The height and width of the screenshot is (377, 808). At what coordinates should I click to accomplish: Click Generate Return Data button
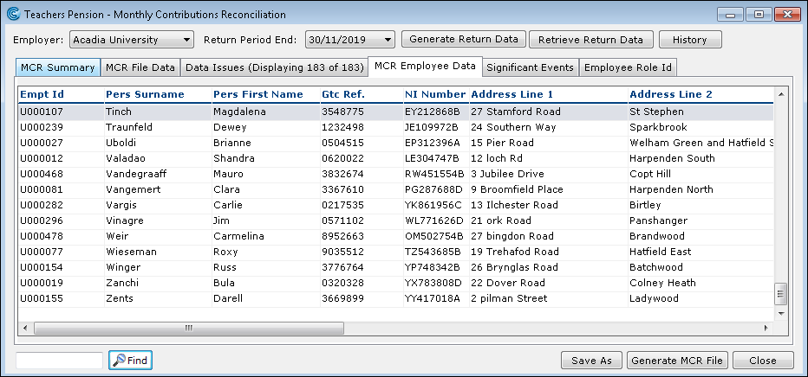(x=463, y=40)
